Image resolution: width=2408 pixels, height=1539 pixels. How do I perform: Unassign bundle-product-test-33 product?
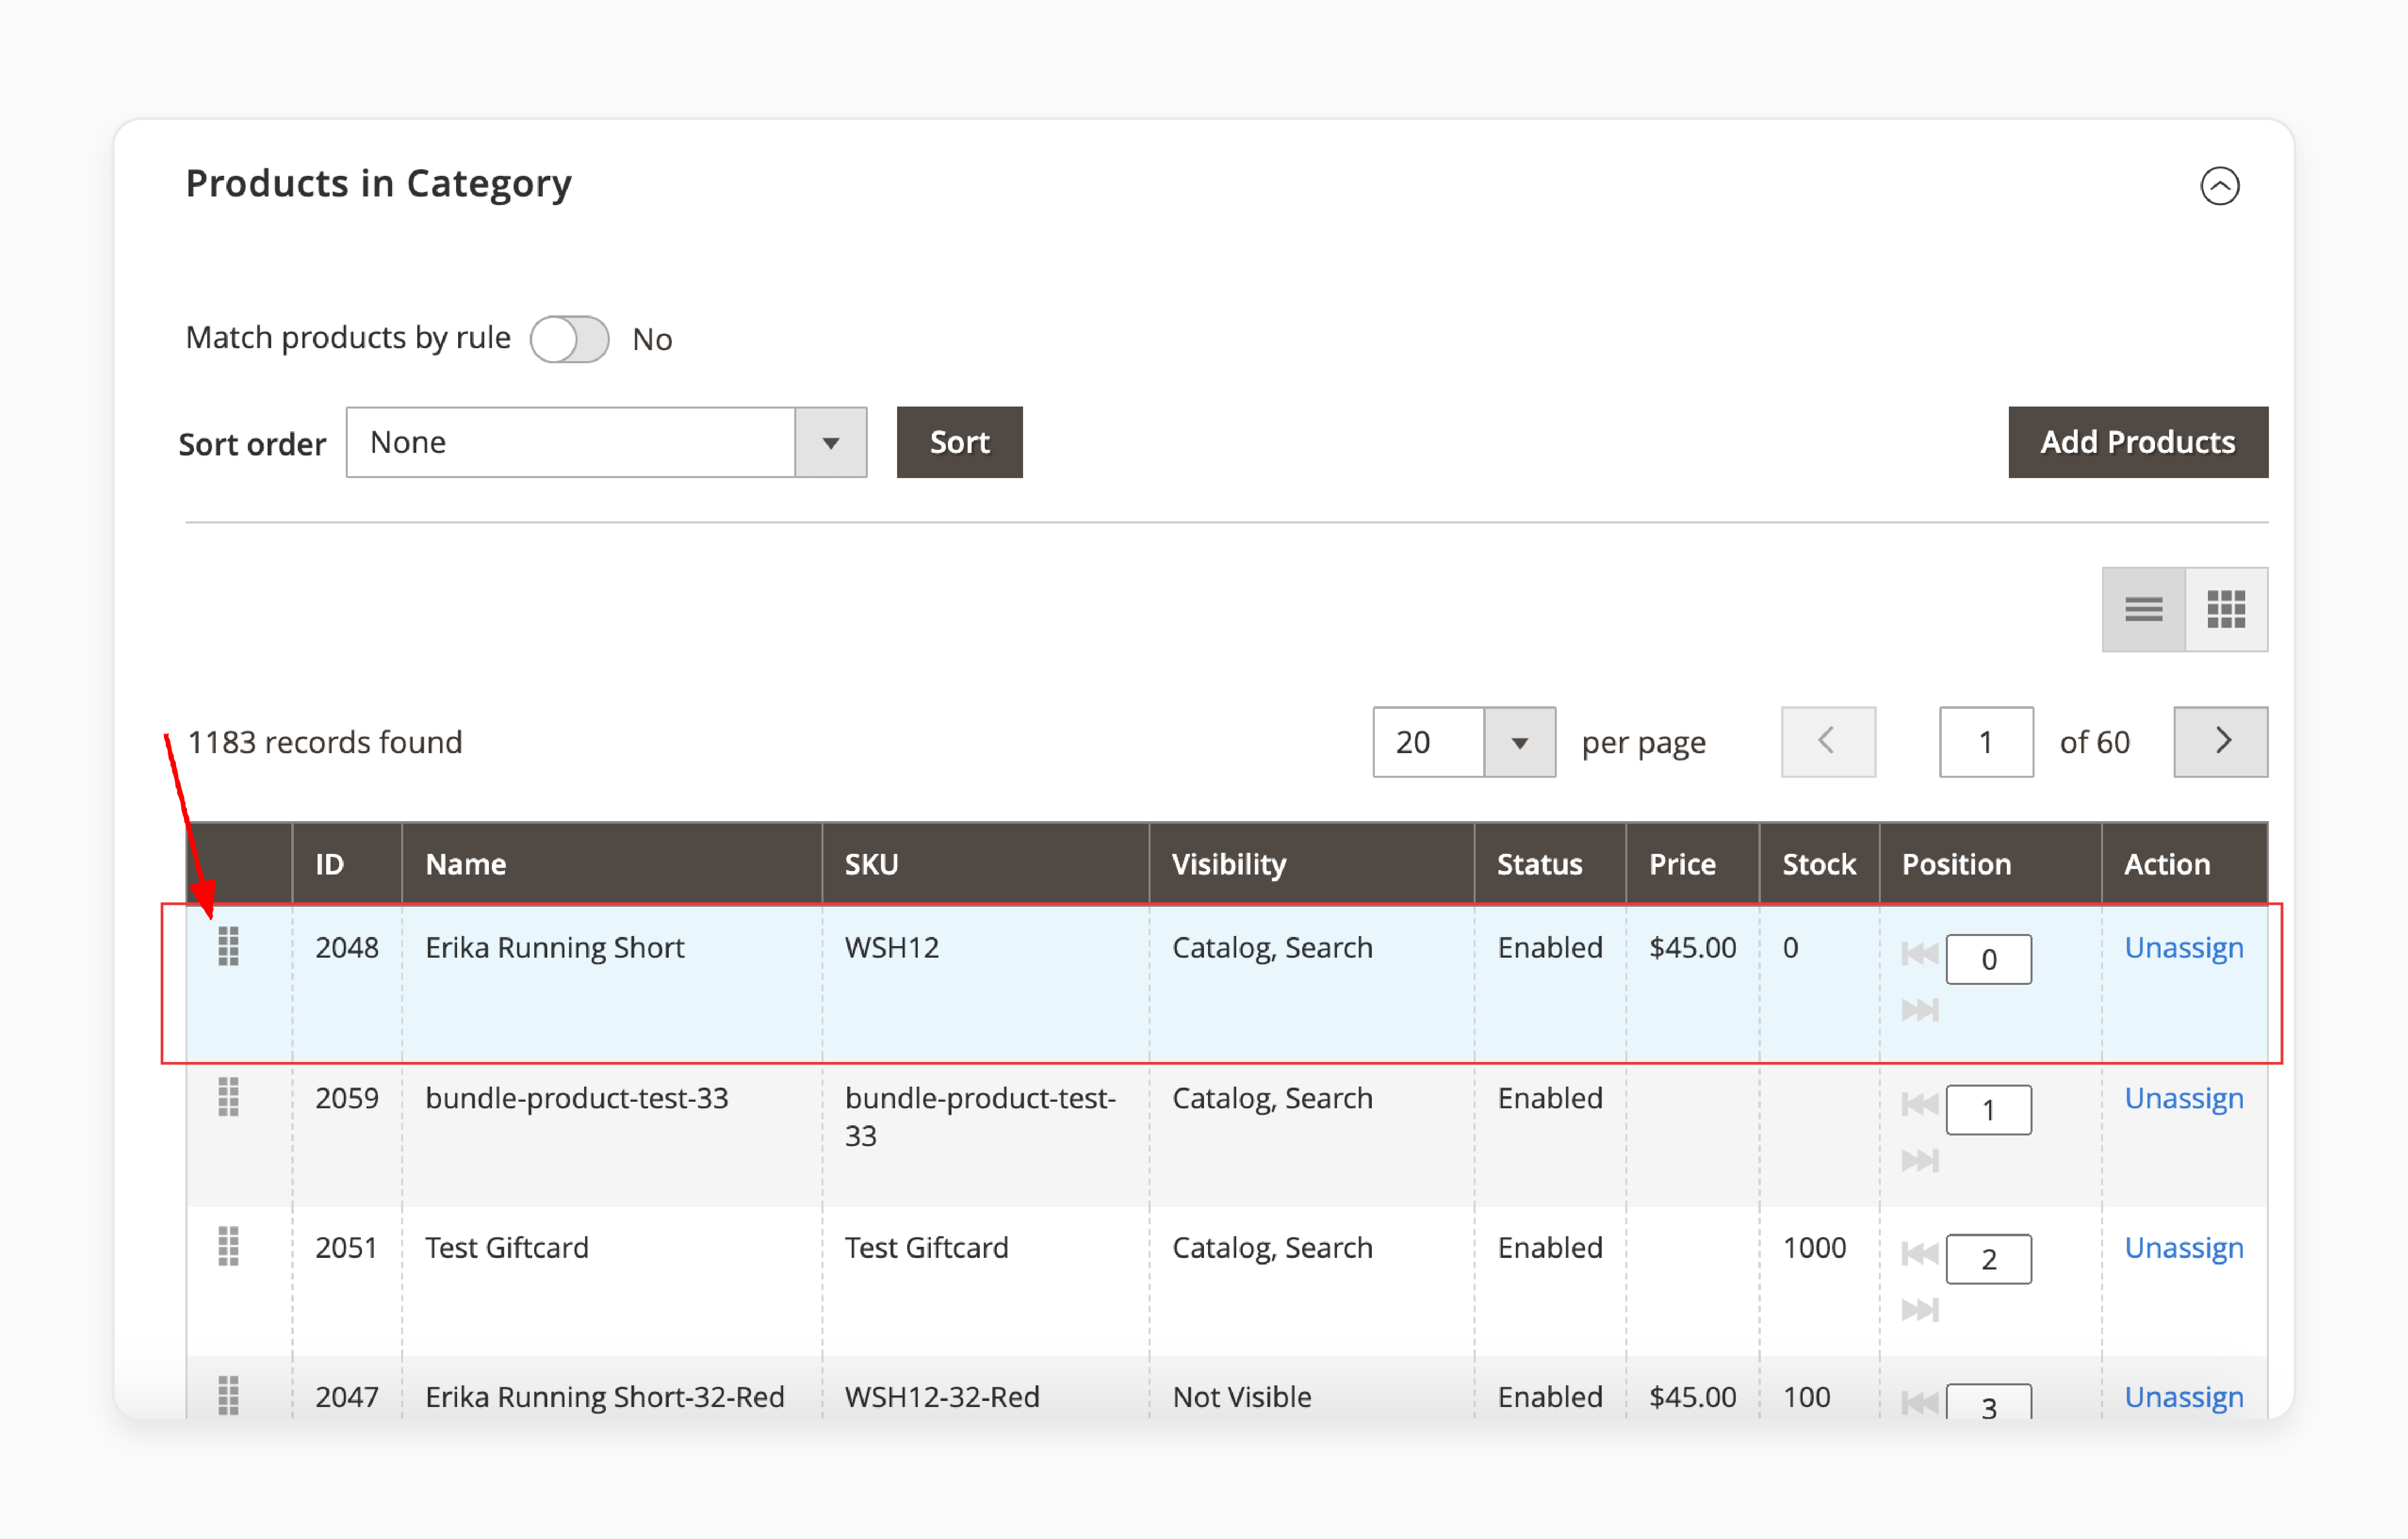[x=2183, y=1098]
